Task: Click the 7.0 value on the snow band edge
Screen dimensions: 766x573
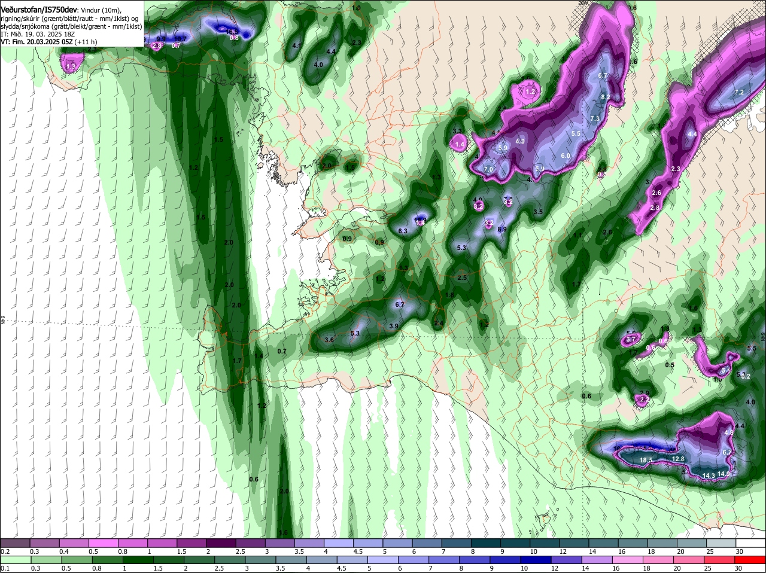Action: pyautogui.click(x=488, y=169)
